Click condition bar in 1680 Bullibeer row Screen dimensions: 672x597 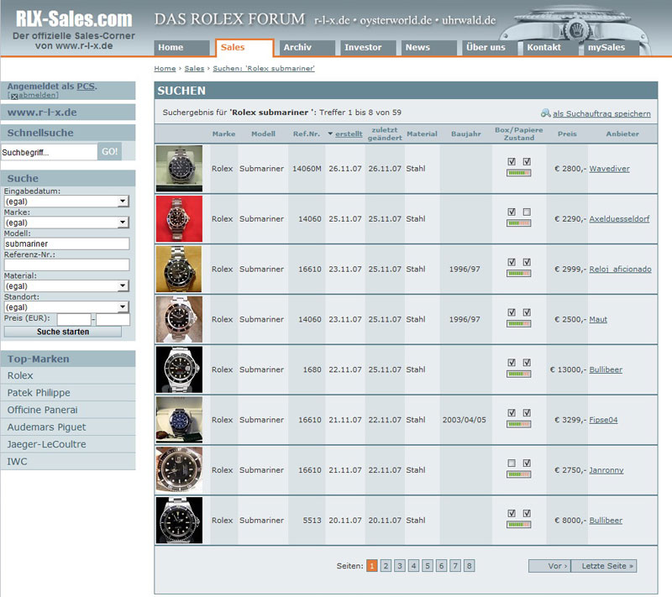point(519,374)
